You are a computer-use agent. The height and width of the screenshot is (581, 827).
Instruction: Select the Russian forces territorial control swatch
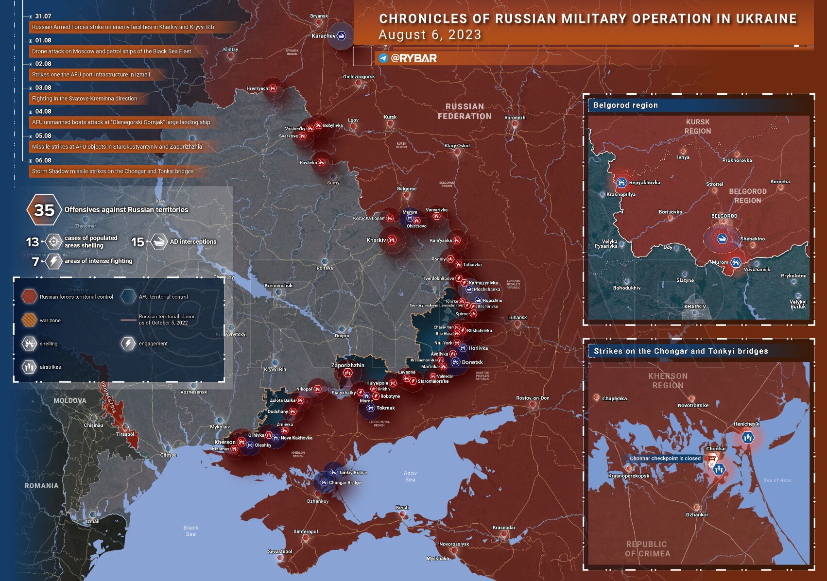click(x=29, y=296)
